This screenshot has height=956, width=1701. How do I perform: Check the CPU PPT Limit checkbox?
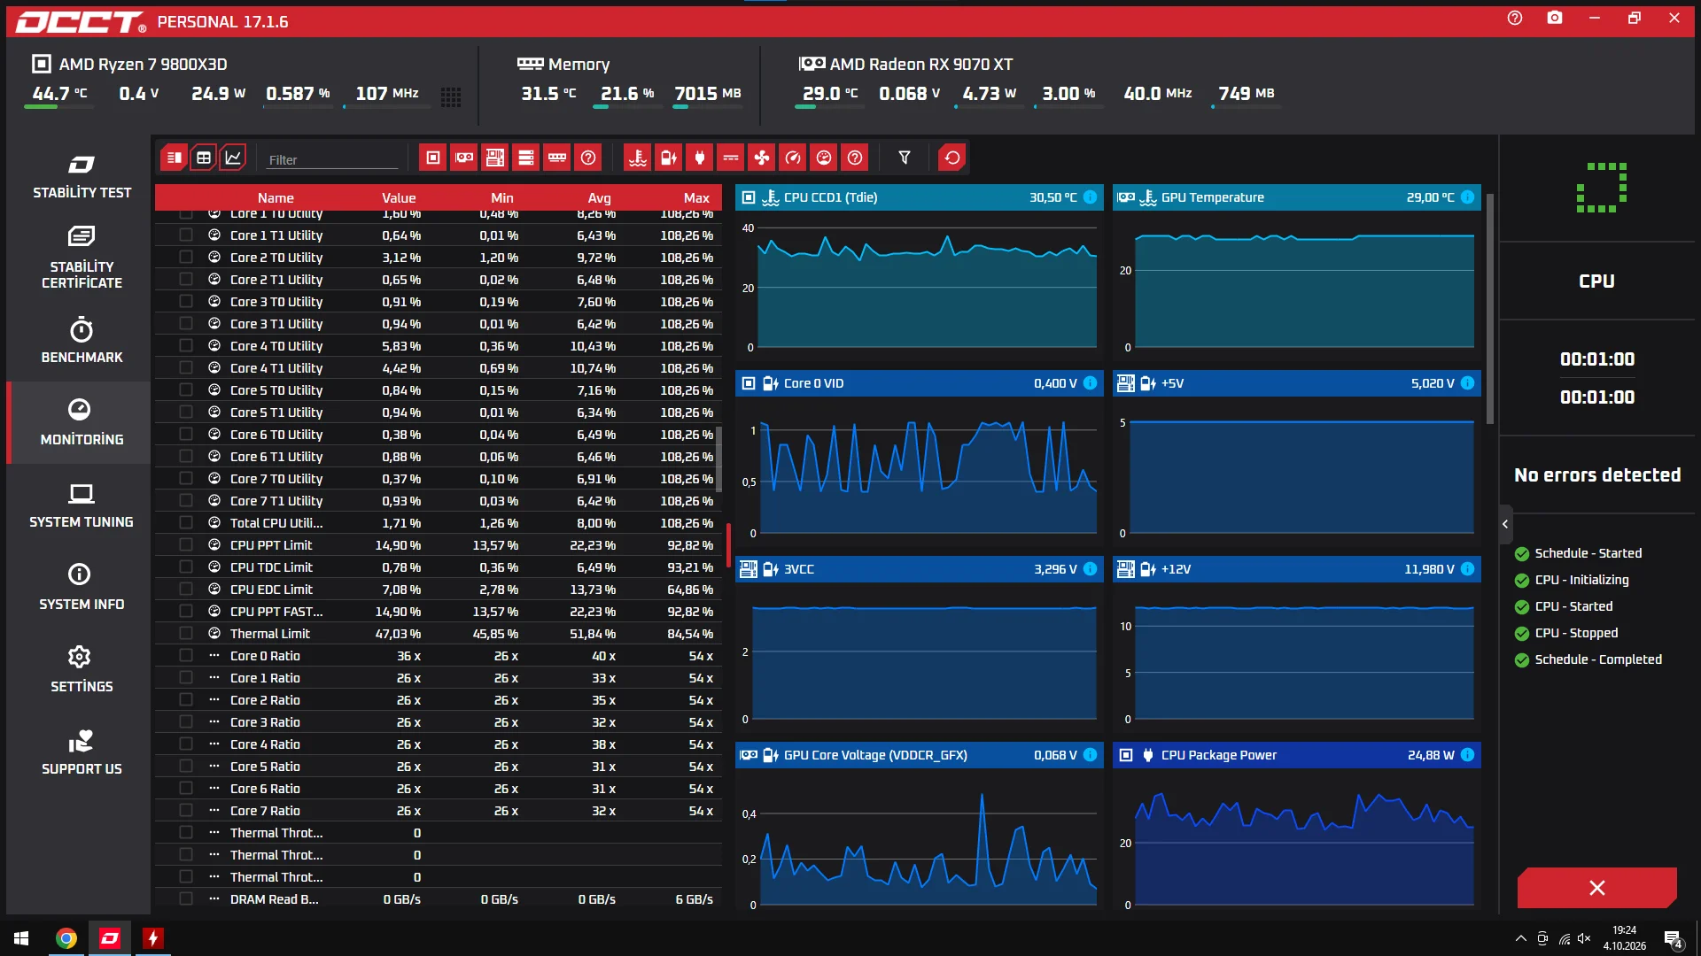click(186, 544)
